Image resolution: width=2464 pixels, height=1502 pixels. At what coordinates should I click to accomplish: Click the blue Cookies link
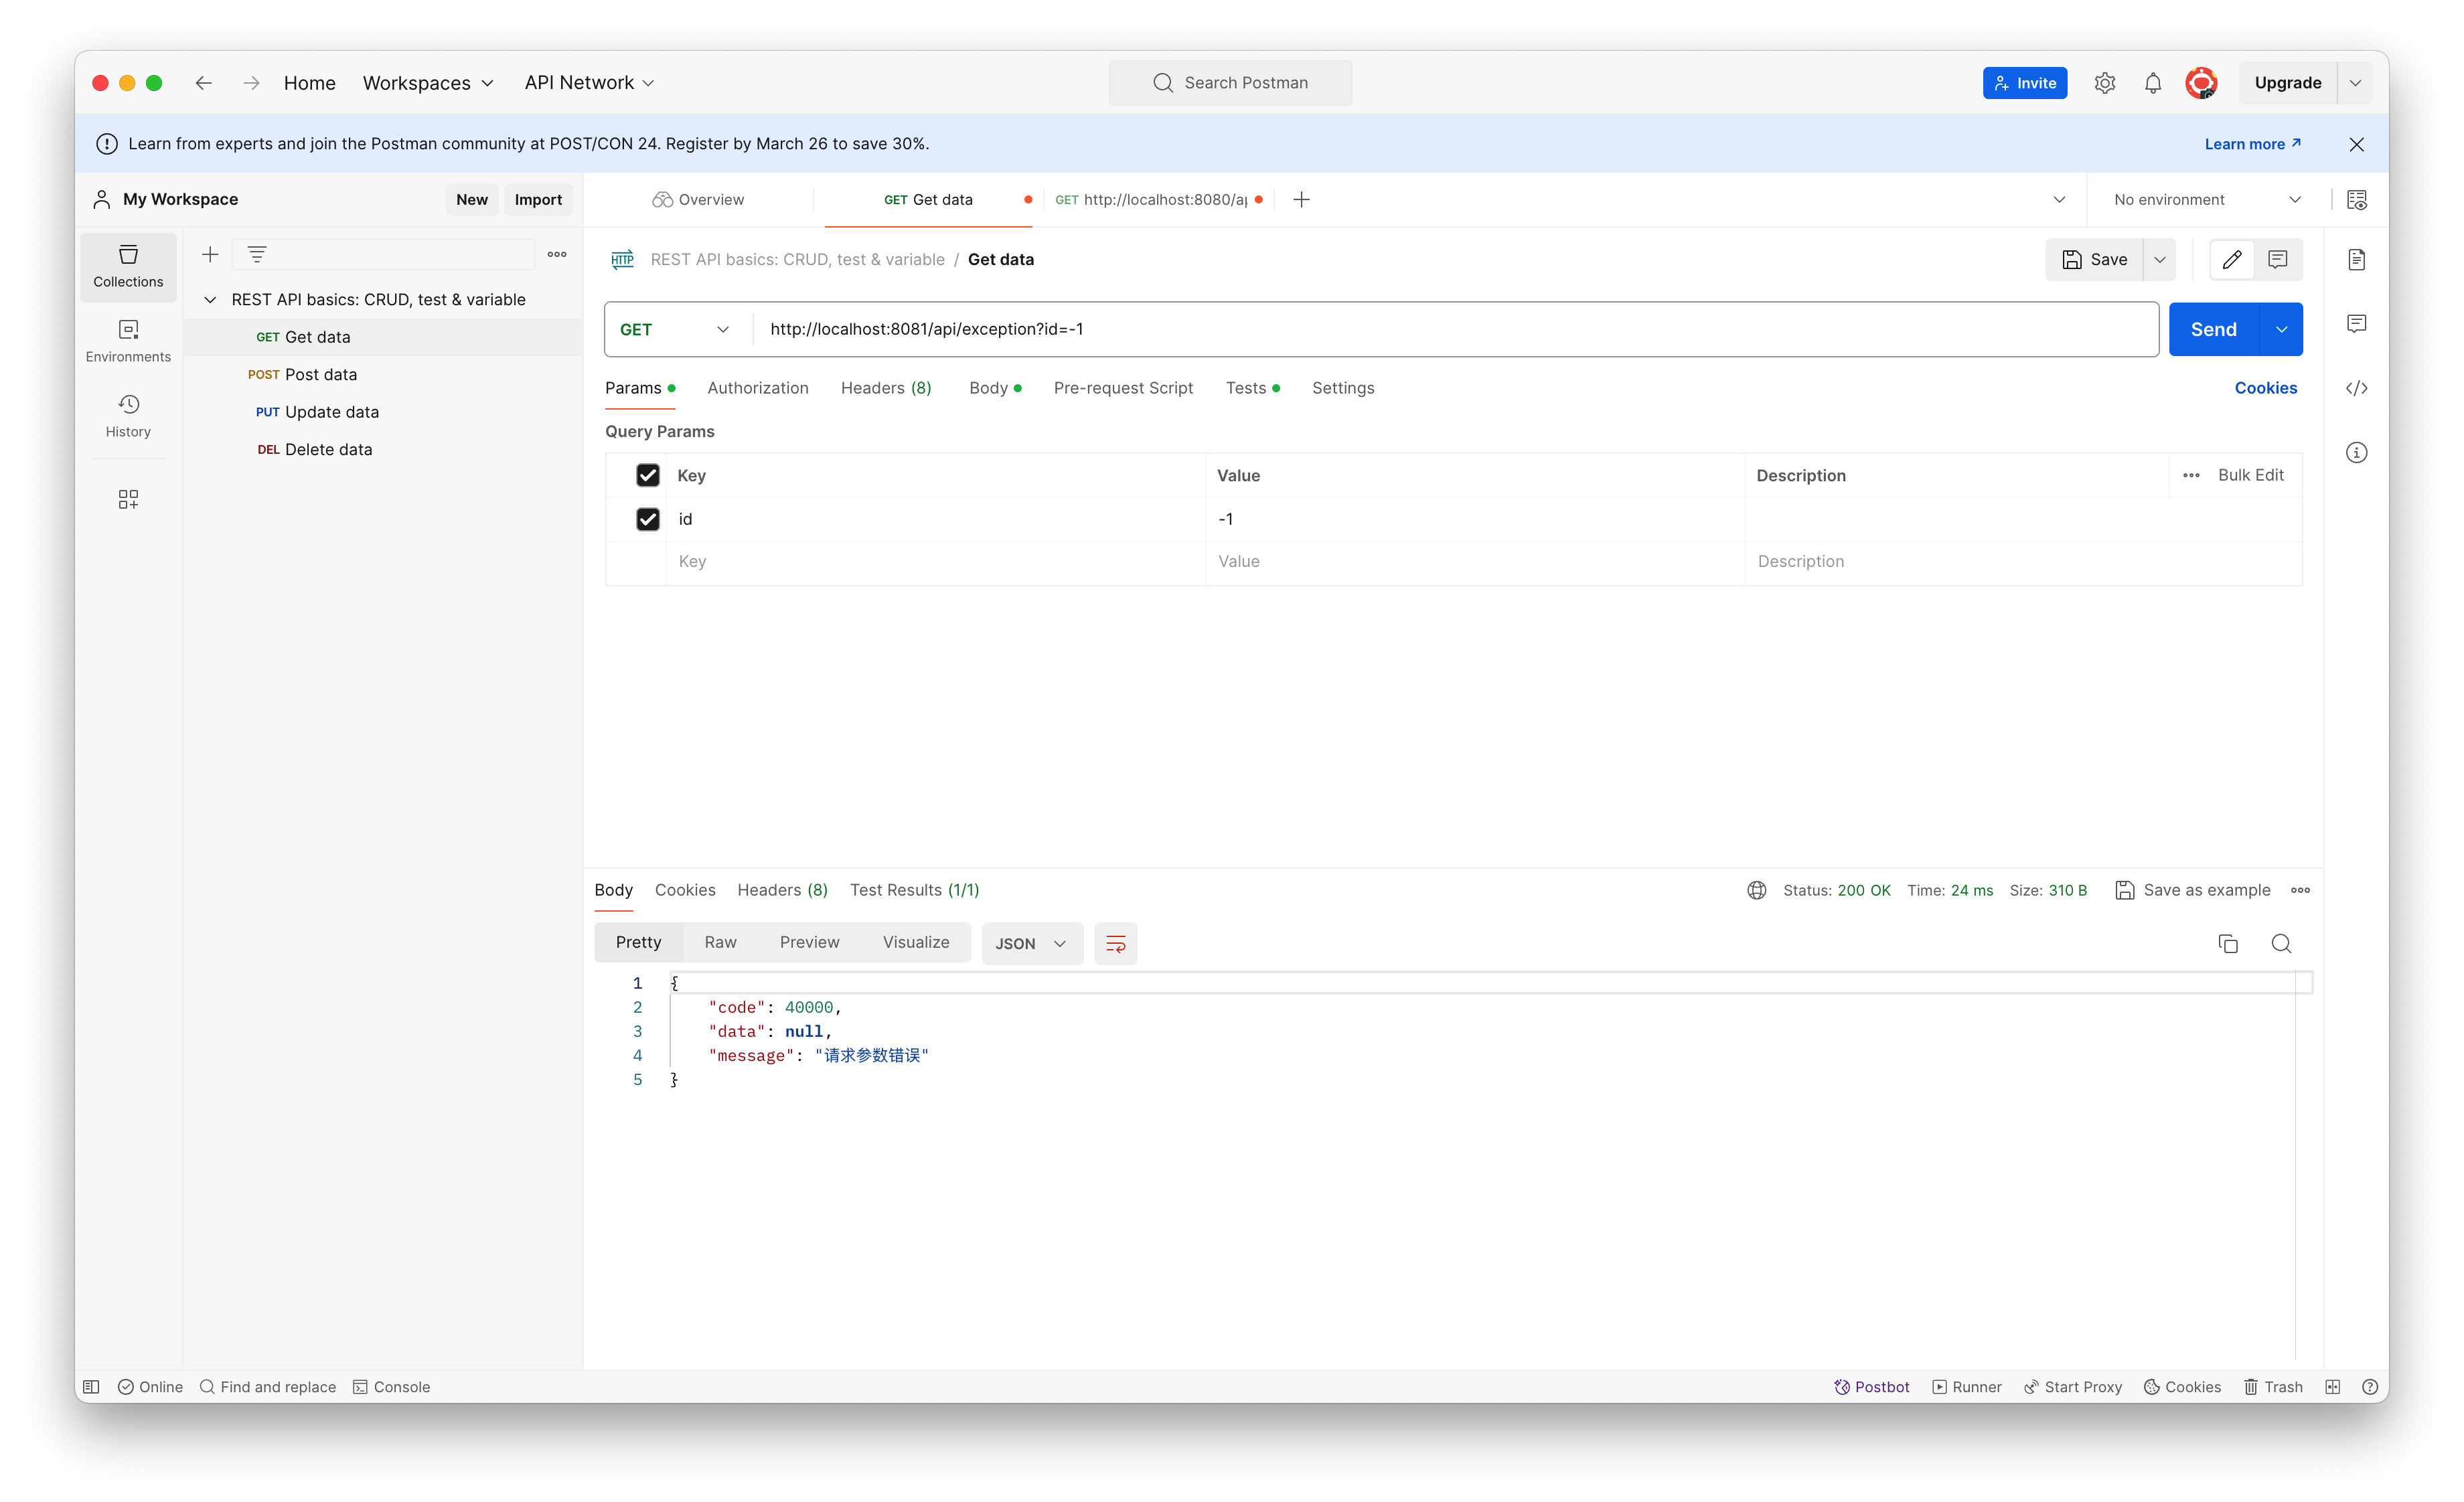tap(2265, 388)
